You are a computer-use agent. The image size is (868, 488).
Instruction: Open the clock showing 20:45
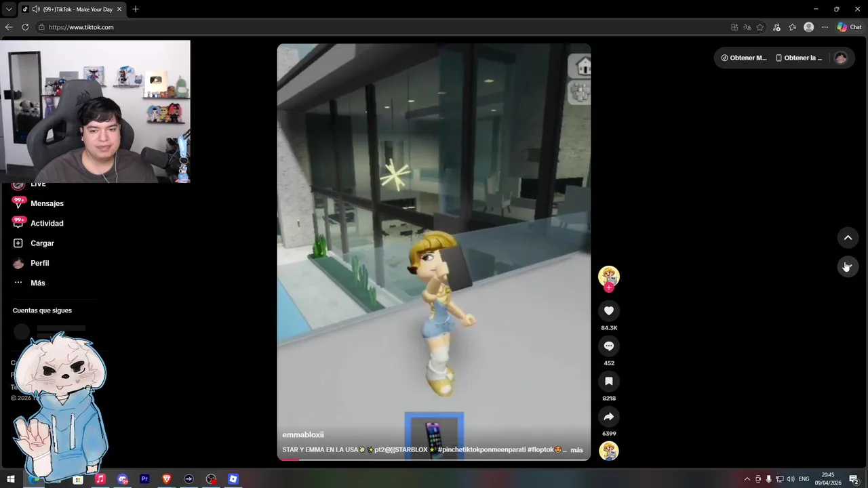coord(828,479)
